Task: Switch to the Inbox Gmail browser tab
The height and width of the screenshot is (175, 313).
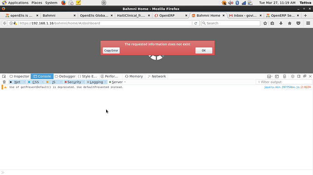Action: point(245,15)
